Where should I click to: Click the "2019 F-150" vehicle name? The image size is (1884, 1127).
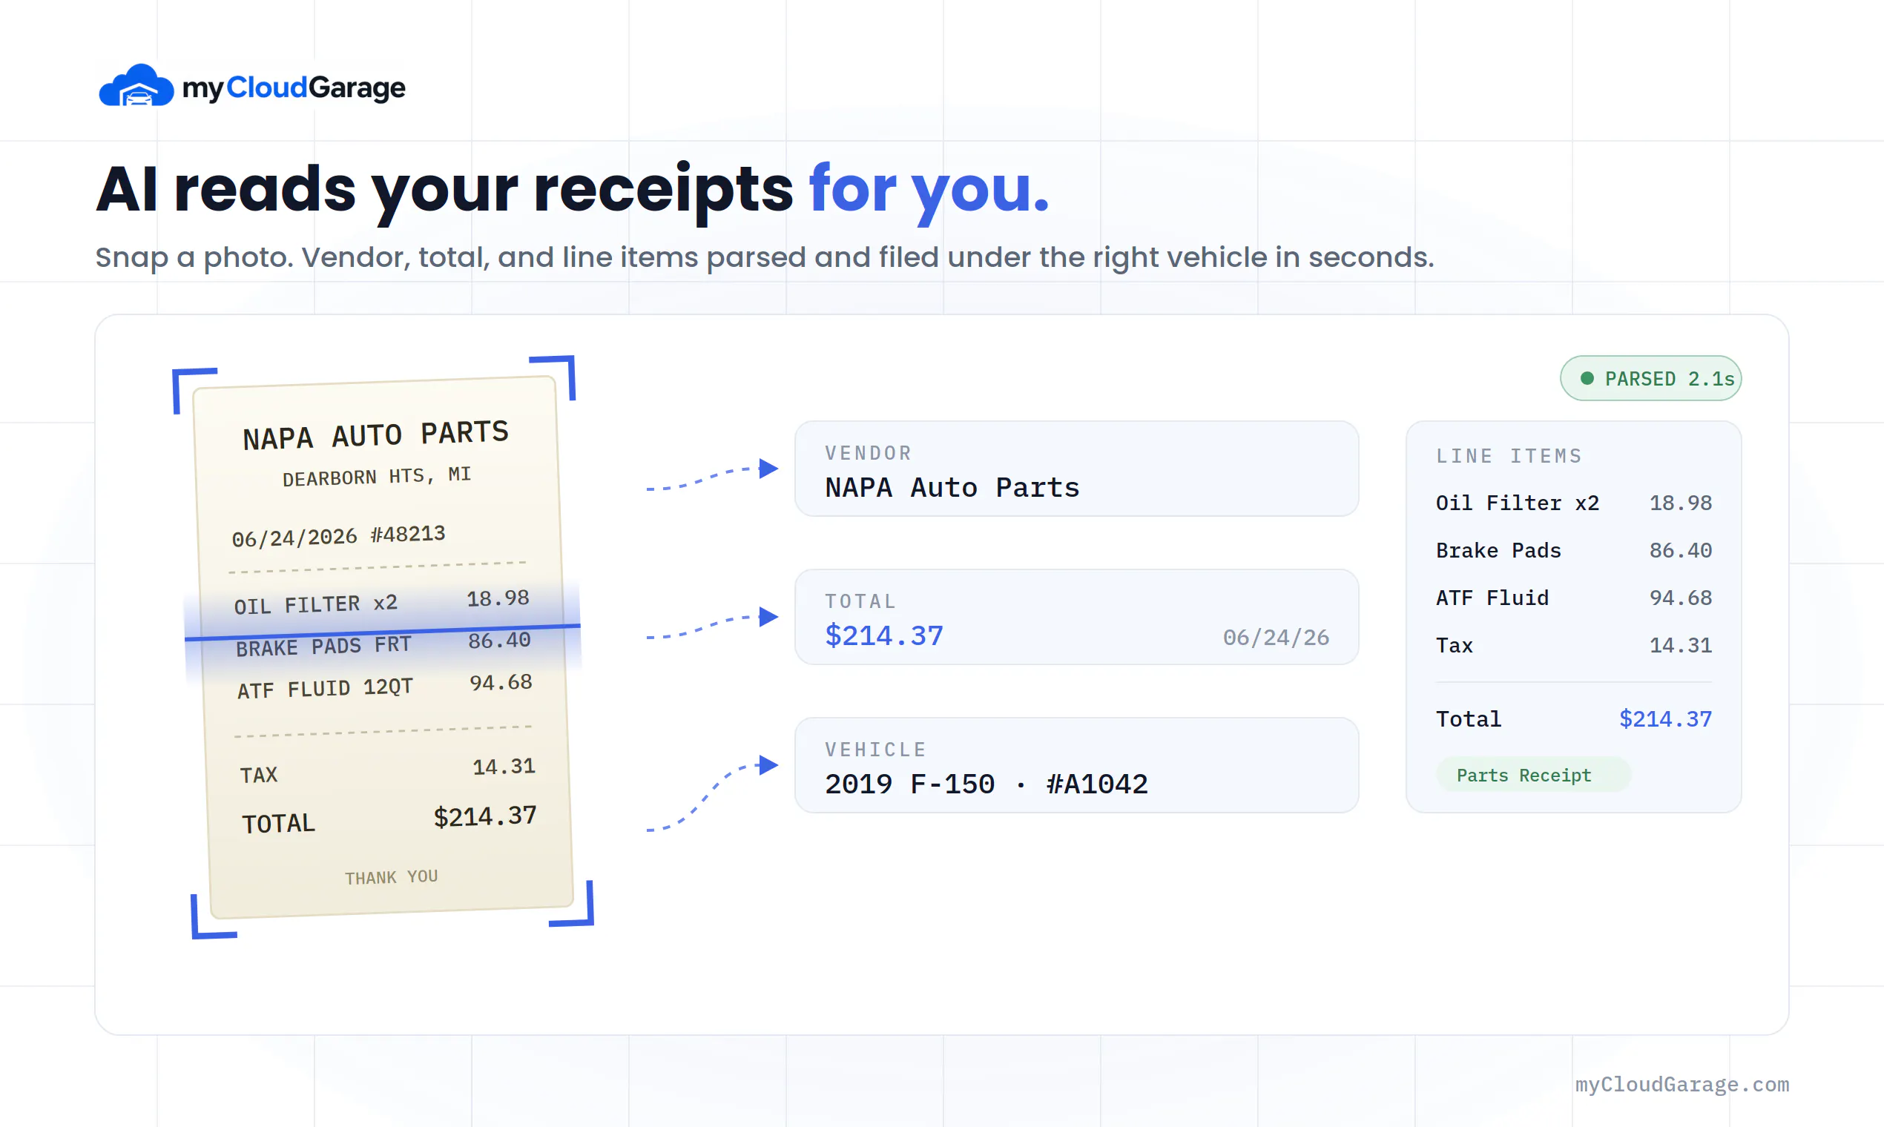pos(909,784)
